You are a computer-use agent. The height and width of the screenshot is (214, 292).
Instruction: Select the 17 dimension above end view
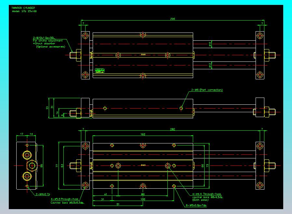click(22, 134)
